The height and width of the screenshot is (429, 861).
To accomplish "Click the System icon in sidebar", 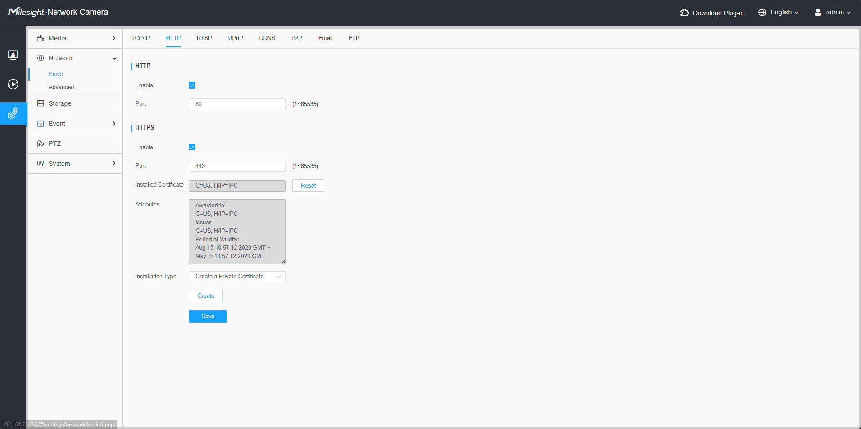I will coord(41,164).
